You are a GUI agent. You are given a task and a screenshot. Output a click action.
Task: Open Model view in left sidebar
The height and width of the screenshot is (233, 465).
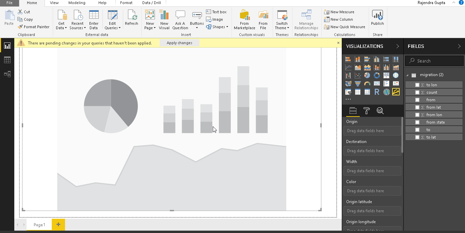[x=7, y=74]
